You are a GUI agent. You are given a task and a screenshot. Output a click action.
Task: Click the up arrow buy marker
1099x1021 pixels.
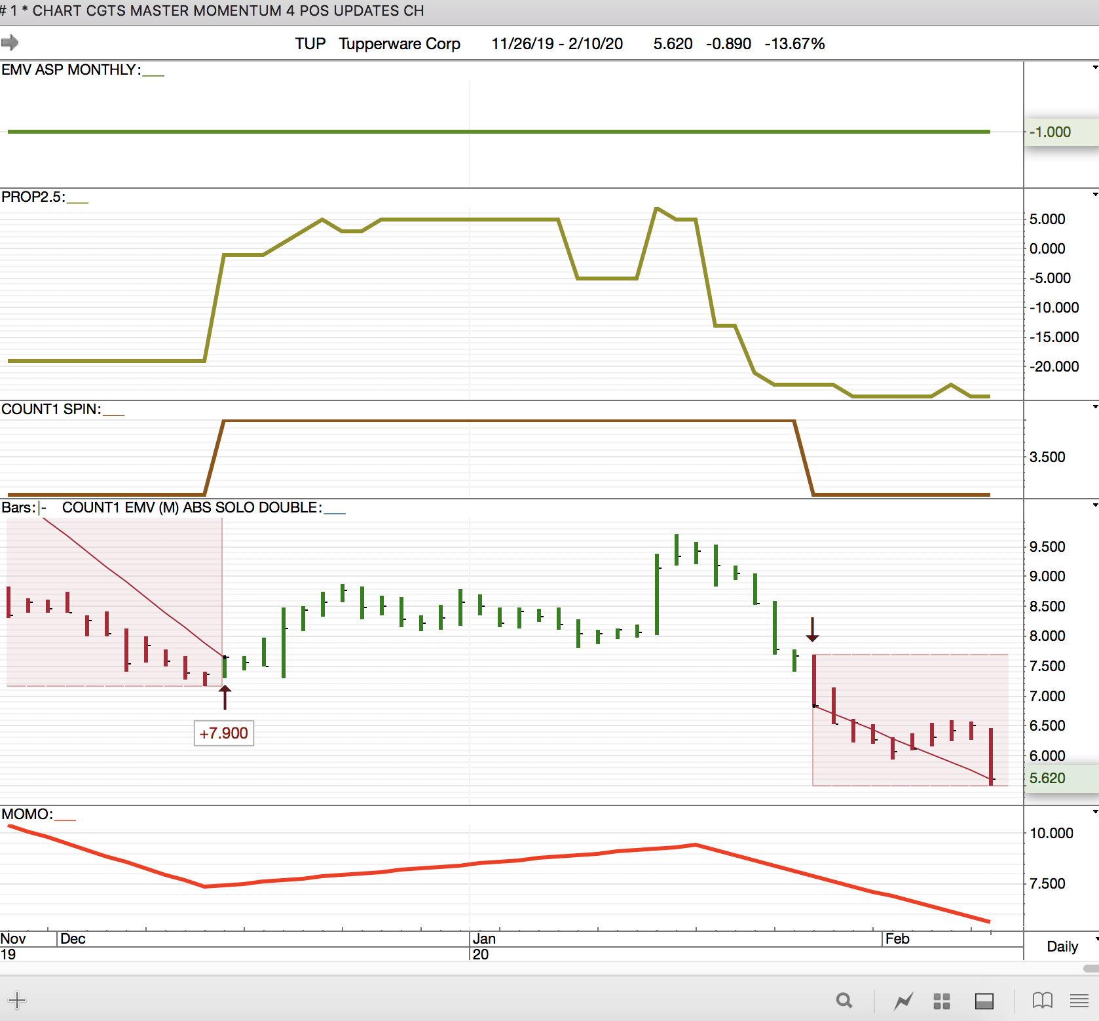click(x=225, y=697)
